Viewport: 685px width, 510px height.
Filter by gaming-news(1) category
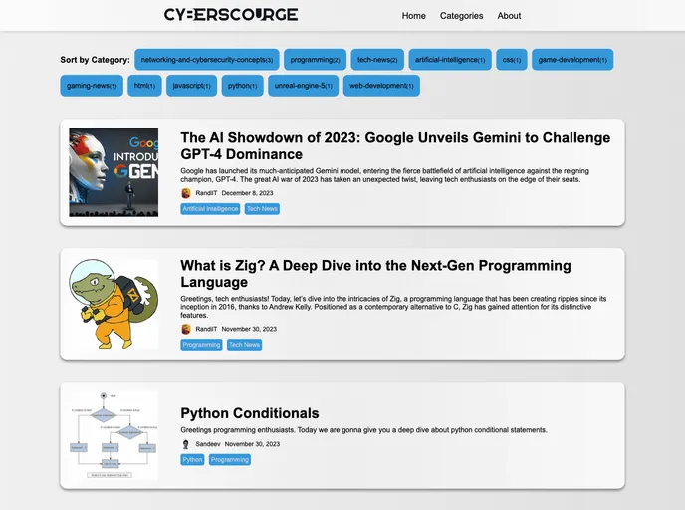tap(92, 86)
